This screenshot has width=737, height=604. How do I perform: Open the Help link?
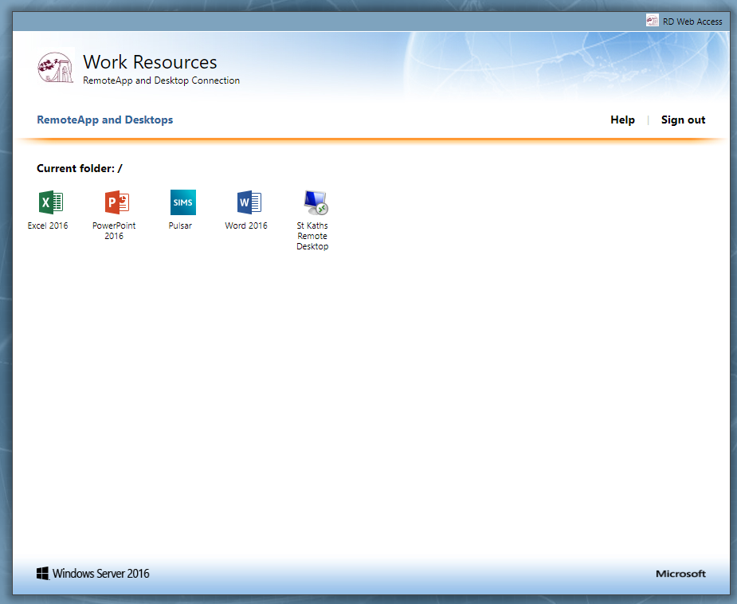[x=622, y=120]
